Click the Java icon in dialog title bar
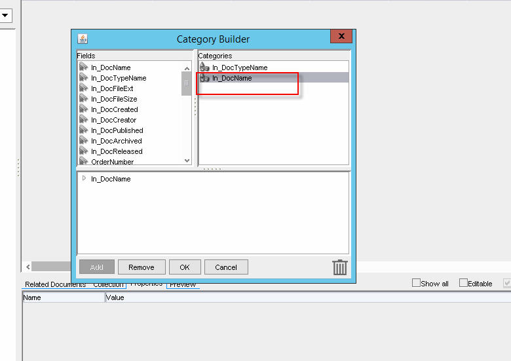The width and height of the screenshot is (511, 361). coord(83,39)
